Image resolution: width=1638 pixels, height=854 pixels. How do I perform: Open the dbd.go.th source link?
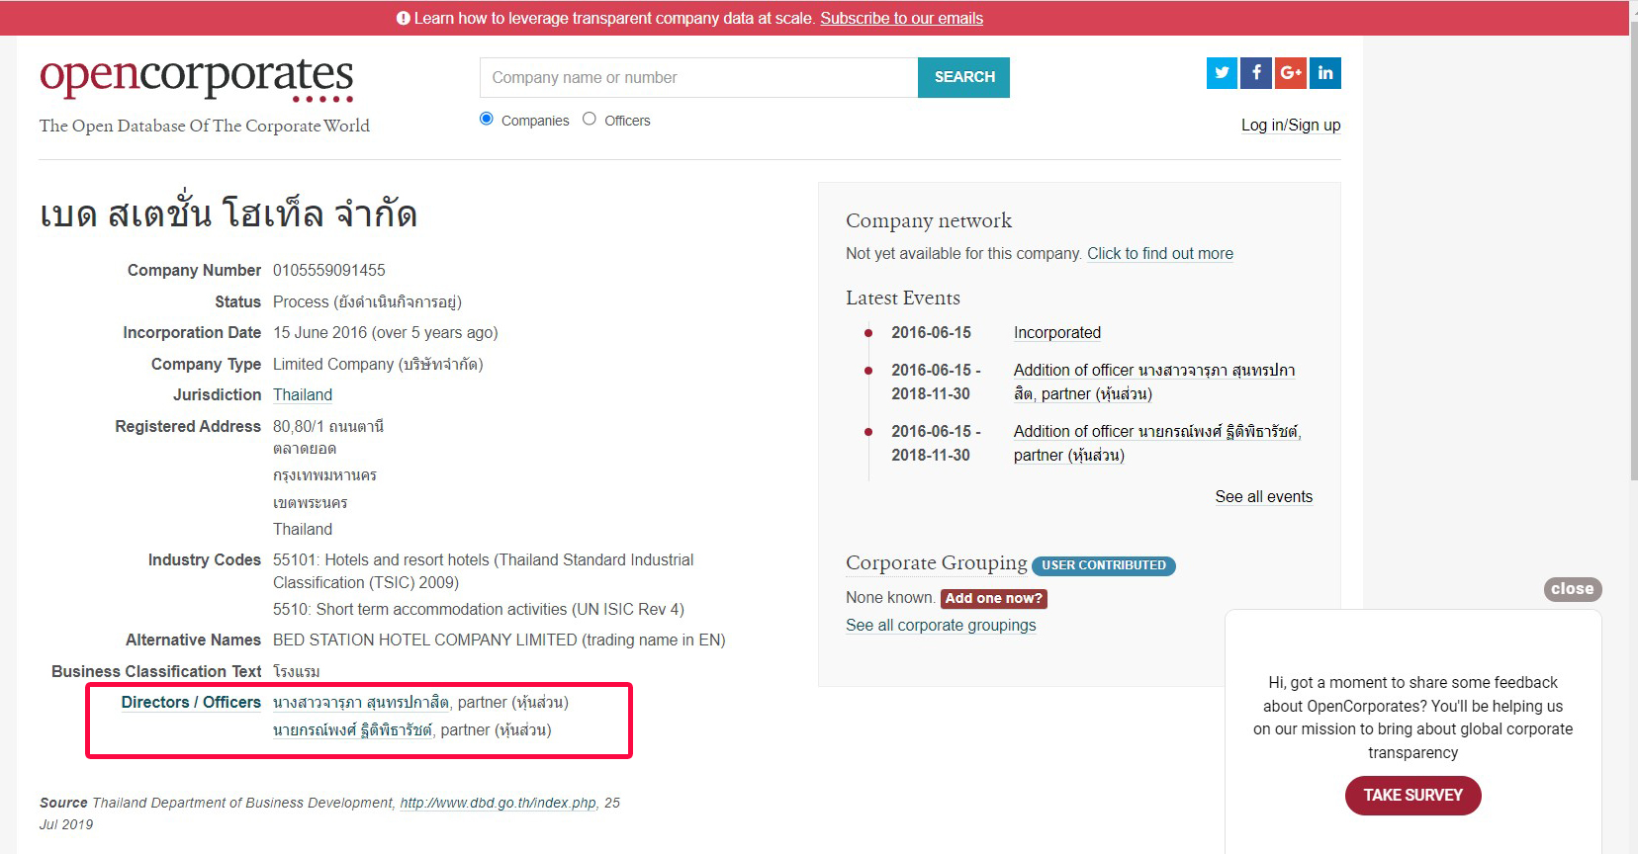[498, 803]
